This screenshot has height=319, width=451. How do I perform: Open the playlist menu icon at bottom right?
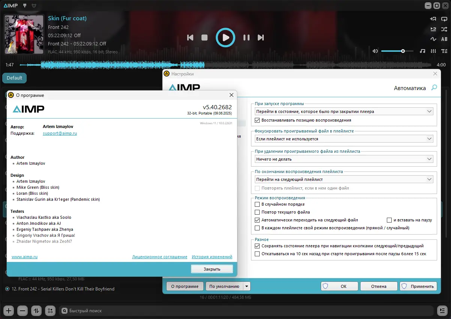[x=442, y=311]
